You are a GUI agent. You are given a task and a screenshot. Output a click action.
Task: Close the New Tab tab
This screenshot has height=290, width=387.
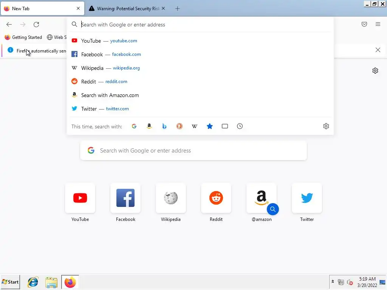pos(78,8)
